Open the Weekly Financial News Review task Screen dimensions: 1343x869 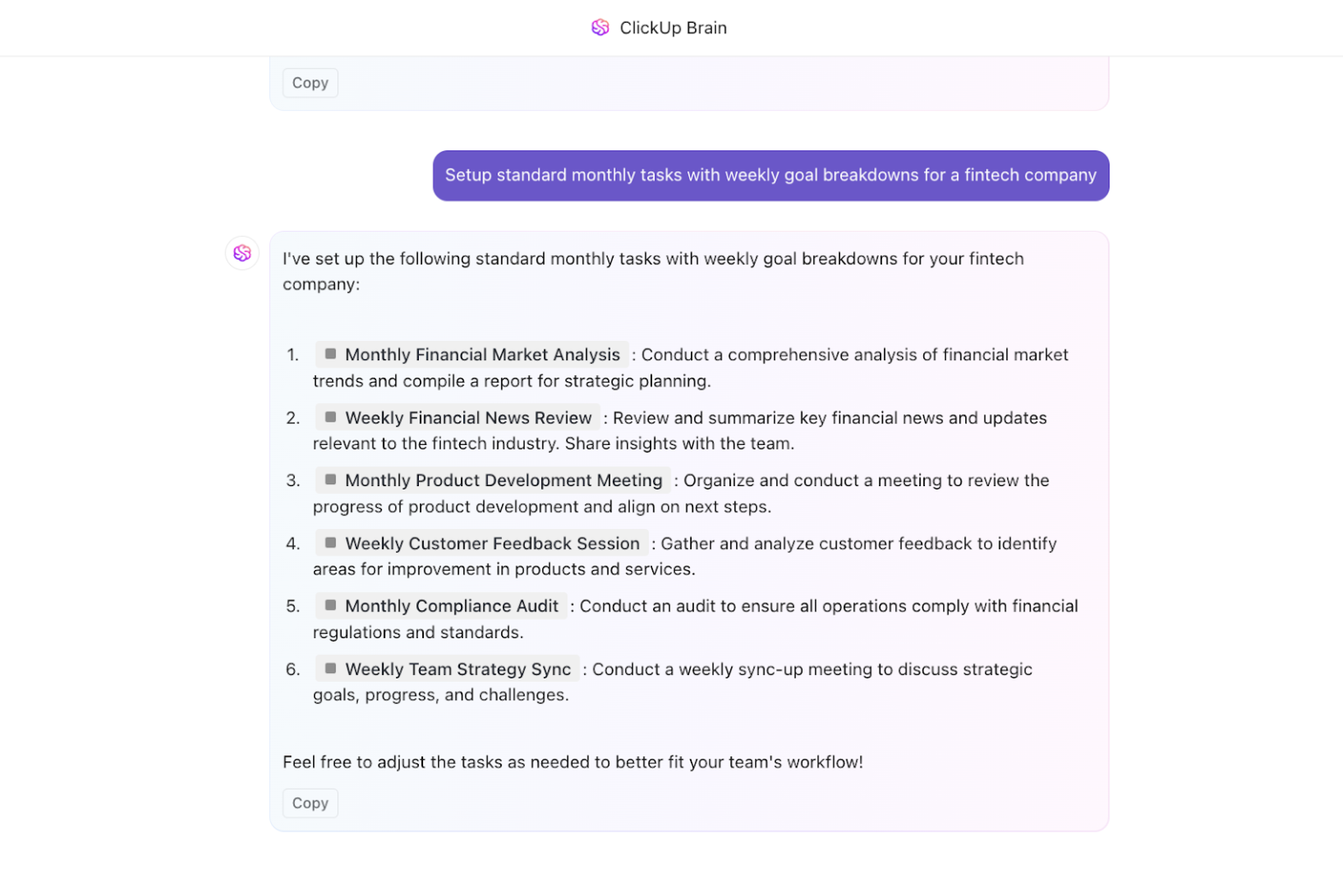click(469, 417)
